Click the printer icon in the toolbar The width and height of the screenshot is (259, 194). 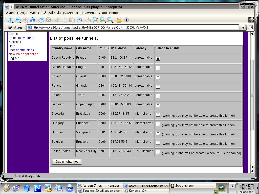point(79,20)
